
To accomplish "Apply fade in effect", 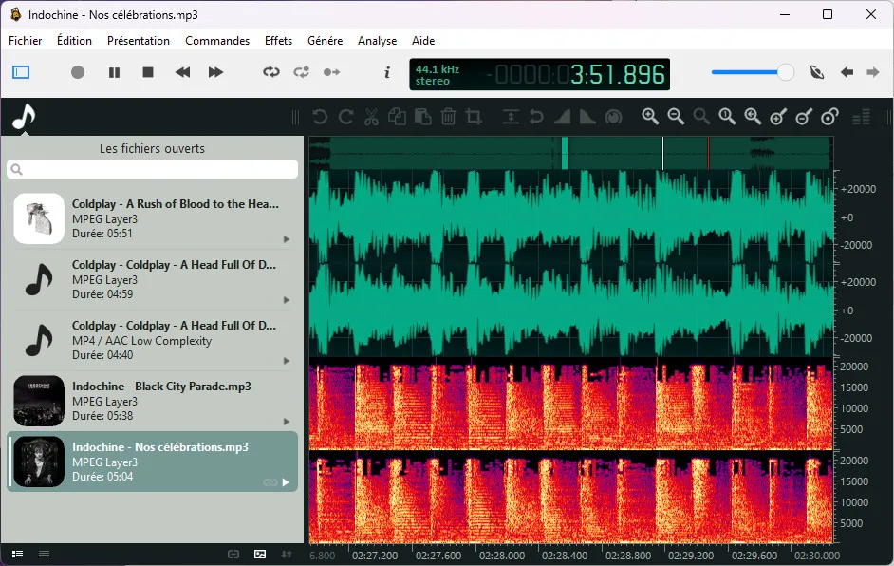I will click(x=562, y=117).
